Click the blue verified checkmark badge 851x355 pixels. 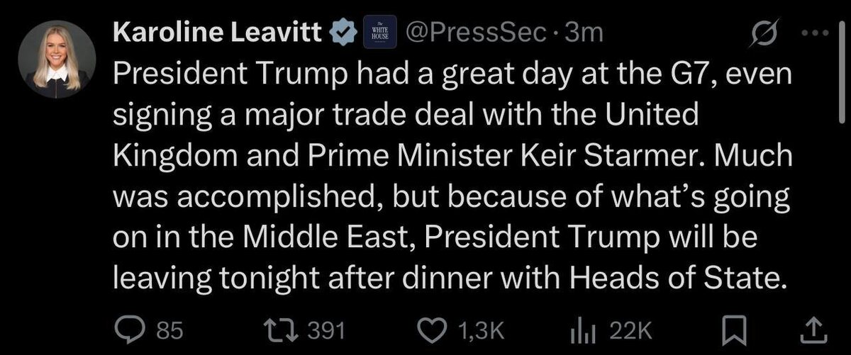click(x=345, y=33)
